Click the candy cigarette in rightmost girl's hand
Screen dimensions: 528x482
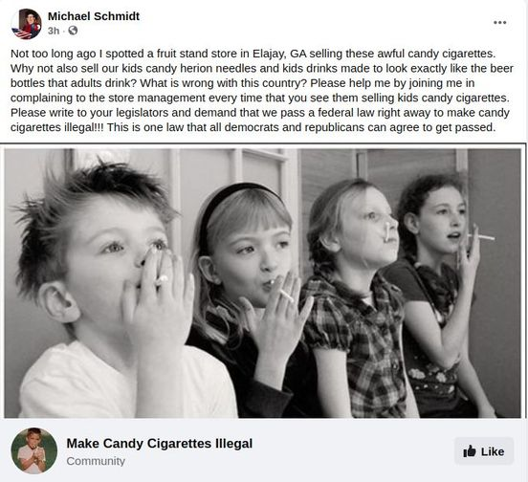[482, 237]
